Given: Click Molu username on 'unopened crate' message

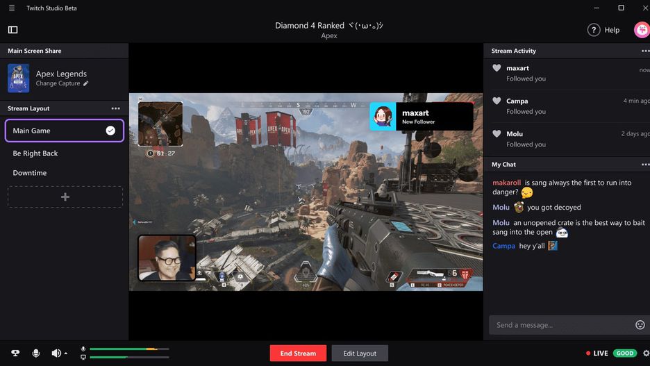Looking at the screenshot, I should click(501, 222).
